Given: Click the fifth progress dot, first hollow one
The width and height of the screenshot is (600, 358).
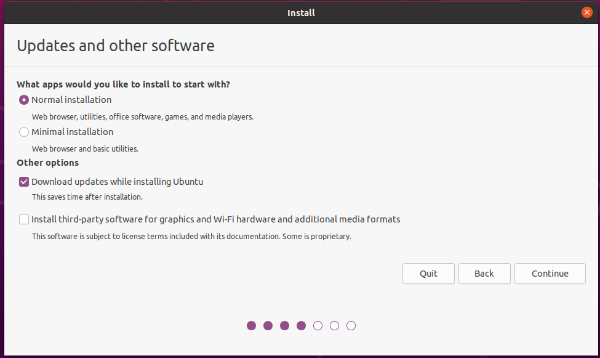Looking at the screenshot, I should pyautogui.click(x=318, y=325).
